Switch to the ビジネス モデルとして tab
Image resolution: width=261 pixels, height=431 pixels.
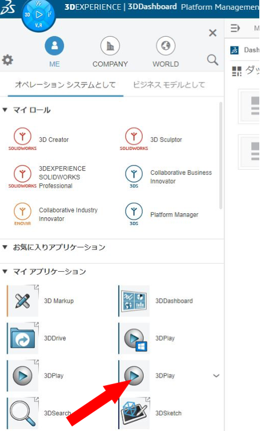pyautogui.click(x=169, y=85)
